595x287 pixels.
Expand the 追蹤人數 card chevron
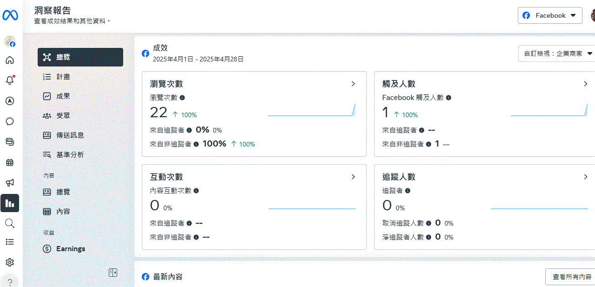(x=586, y=177)
